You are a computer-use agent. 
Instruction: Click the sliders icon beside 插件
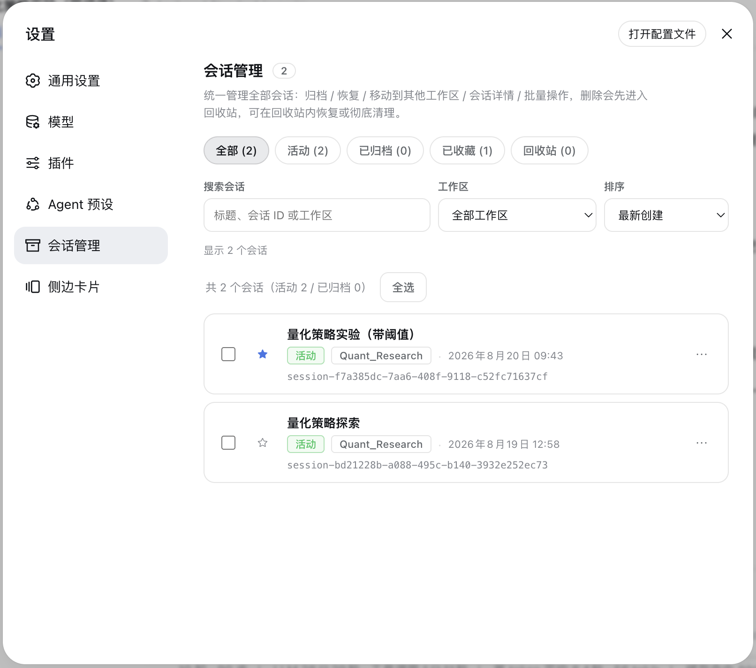[33, 163]
